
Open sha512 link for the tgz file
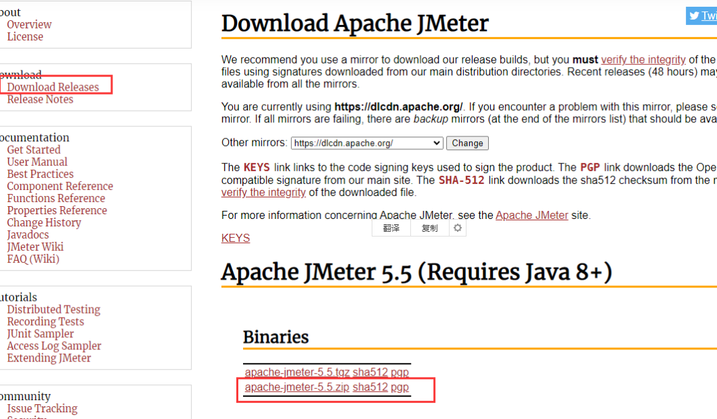pos(370,372)
